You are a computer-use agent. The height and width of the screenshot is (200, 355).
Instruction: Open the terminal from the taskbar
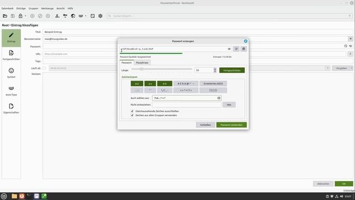29,196
